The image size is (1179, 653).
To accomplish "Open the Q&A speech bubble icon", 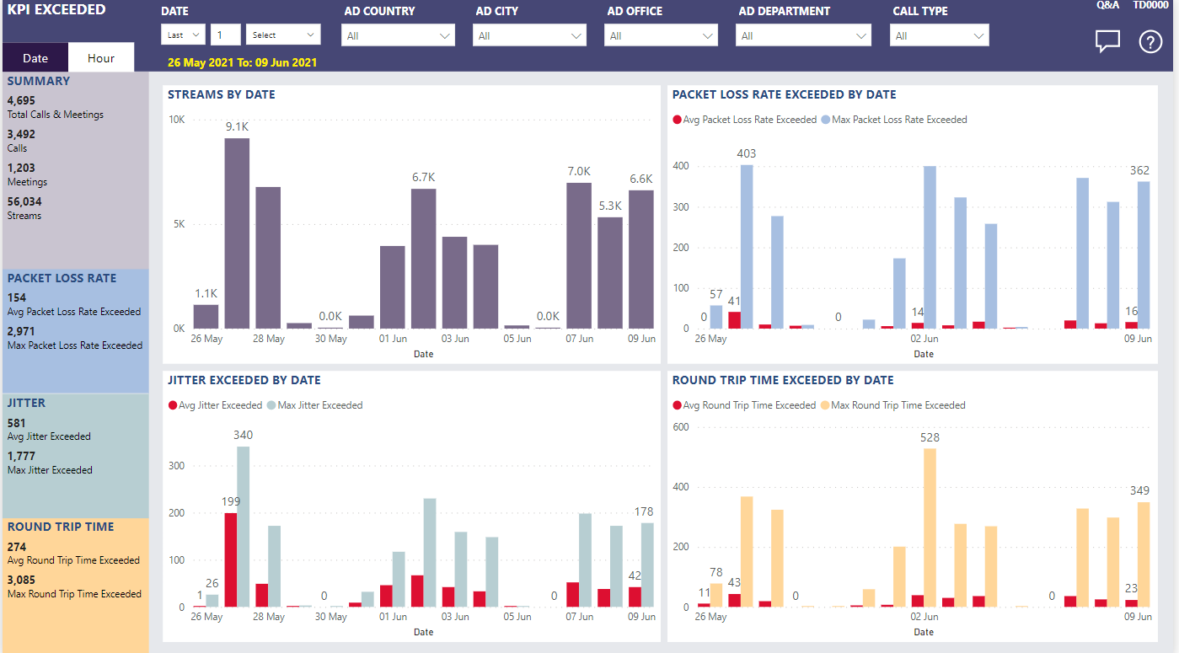I will (1107, 41).
